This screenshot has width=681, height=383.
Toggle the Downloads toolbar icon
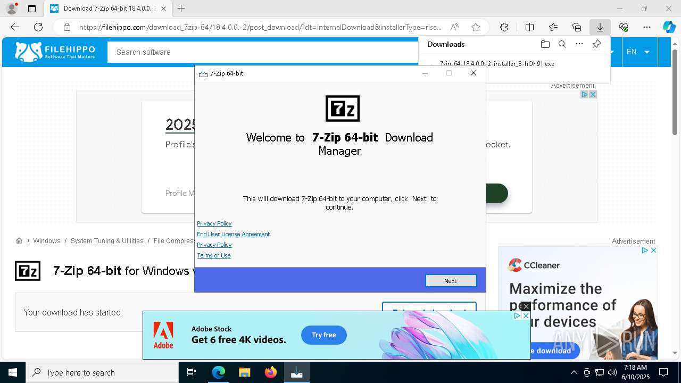coord(600,27)
